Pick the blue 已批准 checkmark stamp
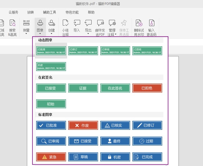The width and height of the screenshot is (203, 166). [x=51, y=125]
